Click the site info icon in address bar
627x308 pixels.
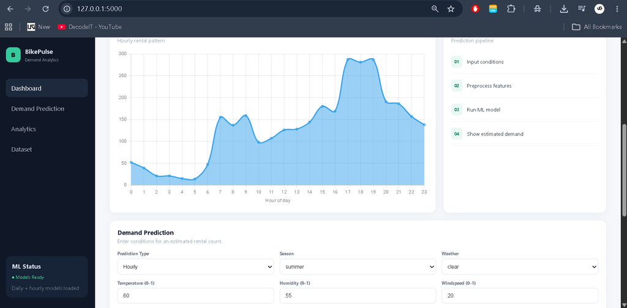67,9
